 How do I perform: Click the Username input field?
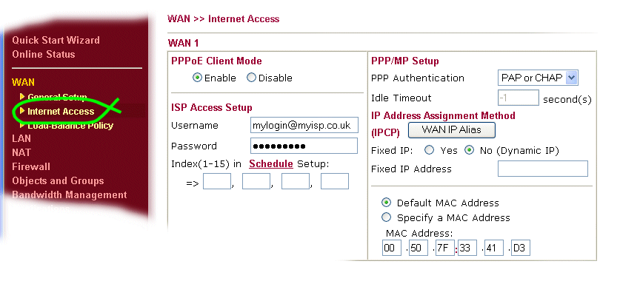point(304,125)
